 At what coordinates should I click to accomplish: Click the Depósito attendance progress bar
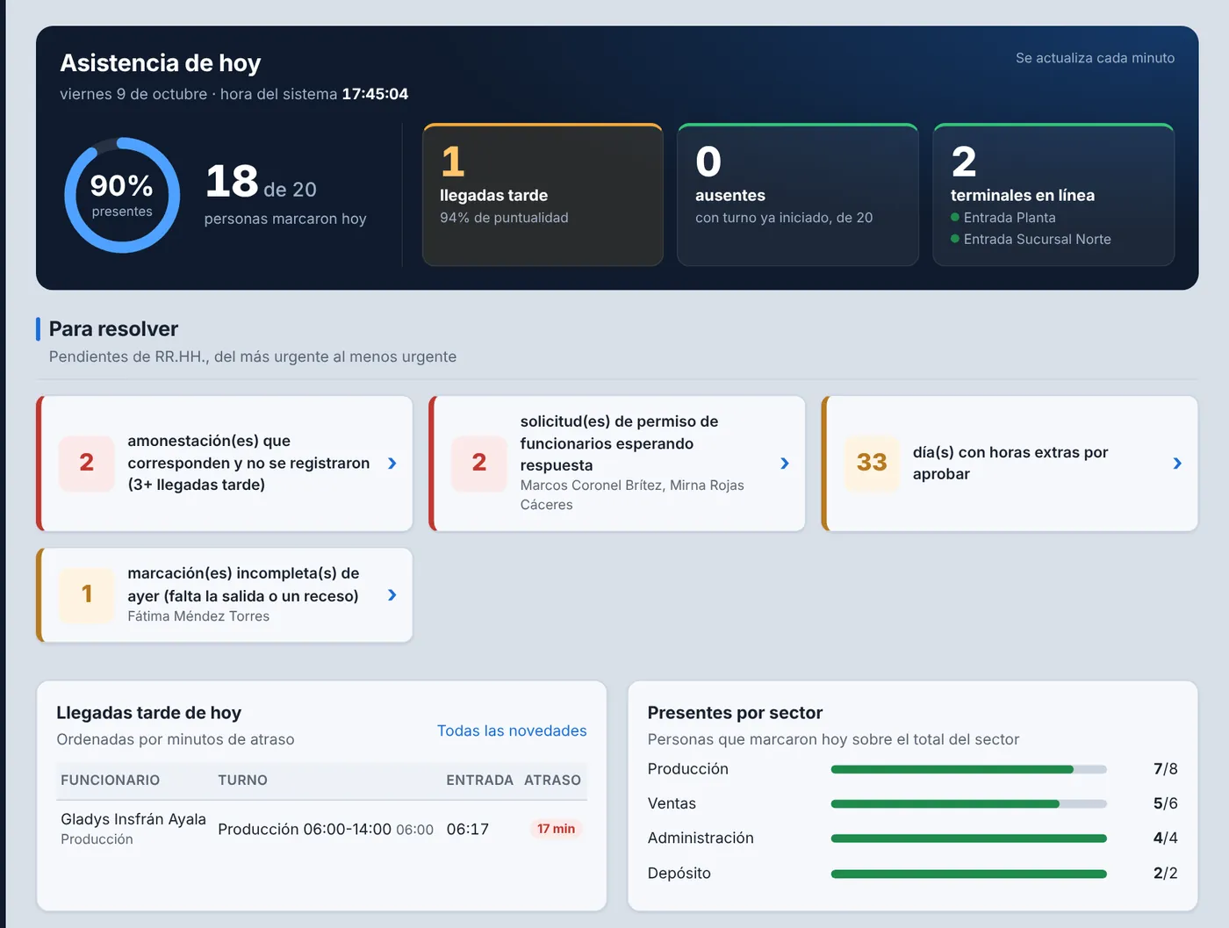click(969, 874)
